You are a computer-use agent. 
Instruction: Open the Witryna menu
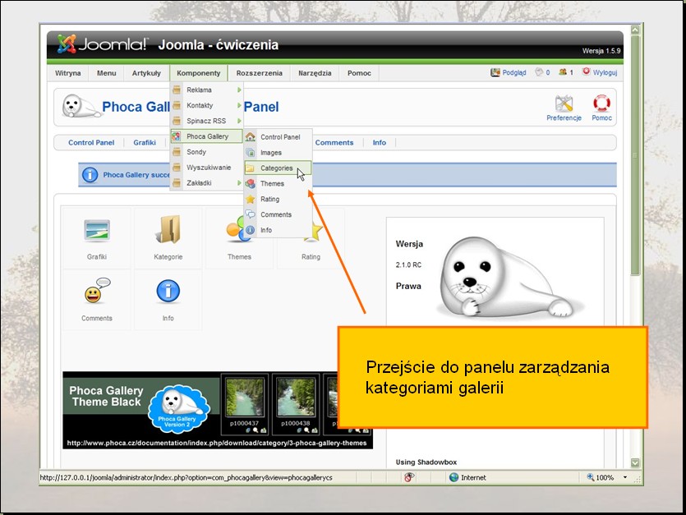click(x=68, y=73)
